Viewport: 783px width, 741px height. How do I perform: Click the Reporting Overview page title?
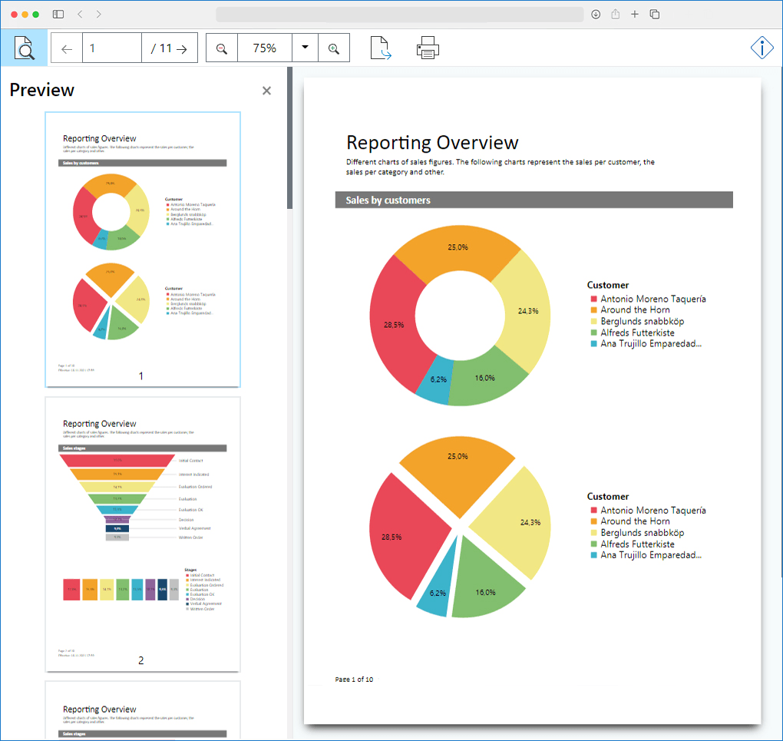pos(432,143)
